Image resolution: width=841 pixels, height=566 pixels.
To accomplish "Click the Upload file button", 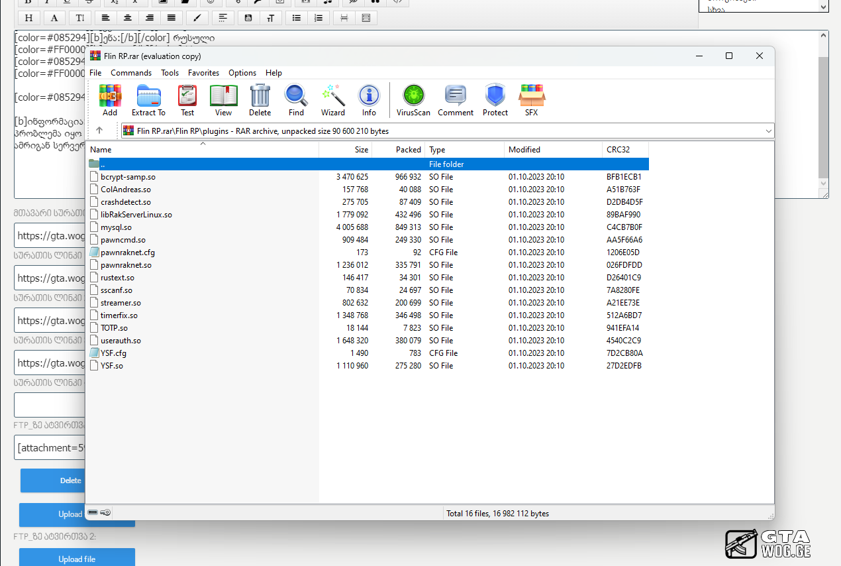I will tap(77, 559).
